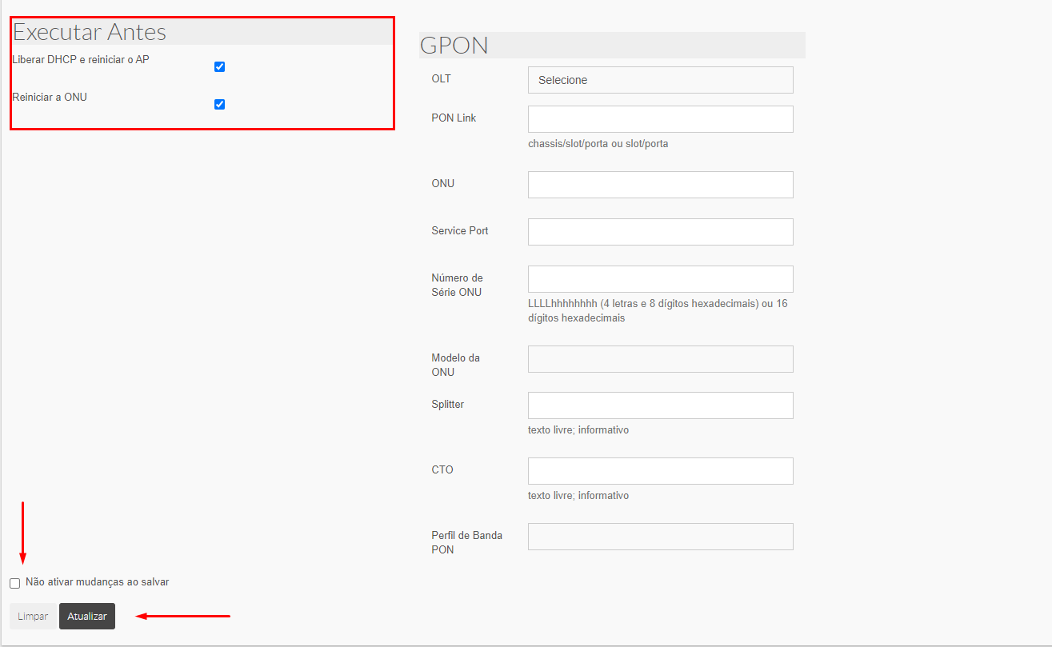Screen dimensions: 1052x647
Task: Open the OLT Selecione dropdown
Action: [660, 80]
